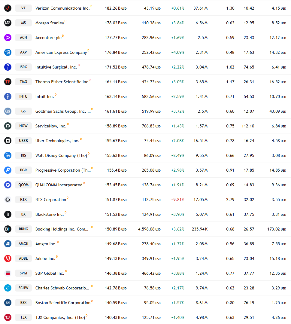The height and width of the screenshot is (324, 291).
Task: Click the Adobe red logo icon
Action: [8, 258]
